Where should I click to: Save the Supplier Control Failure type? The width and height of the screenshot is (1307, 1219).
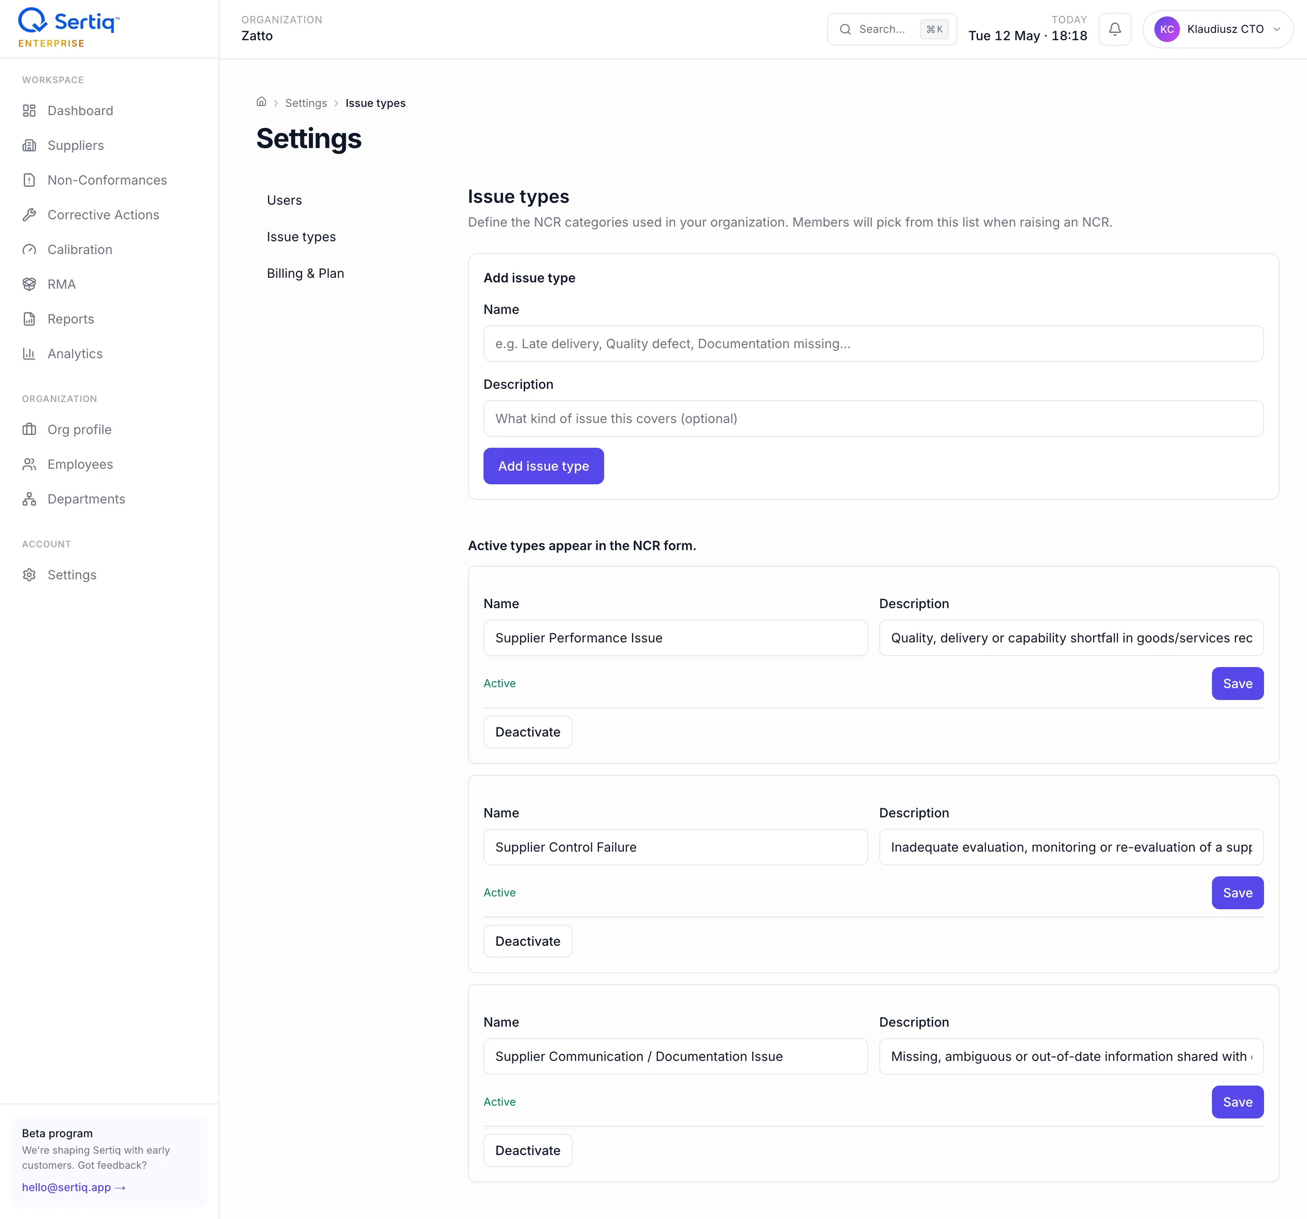(x=1237, y=893)
